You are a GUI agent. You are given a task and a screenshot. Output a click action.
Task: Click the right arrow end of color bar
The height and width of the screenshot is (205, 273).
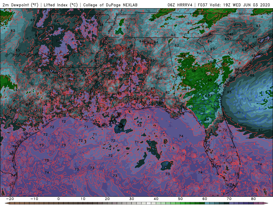(x=267, y=203)
